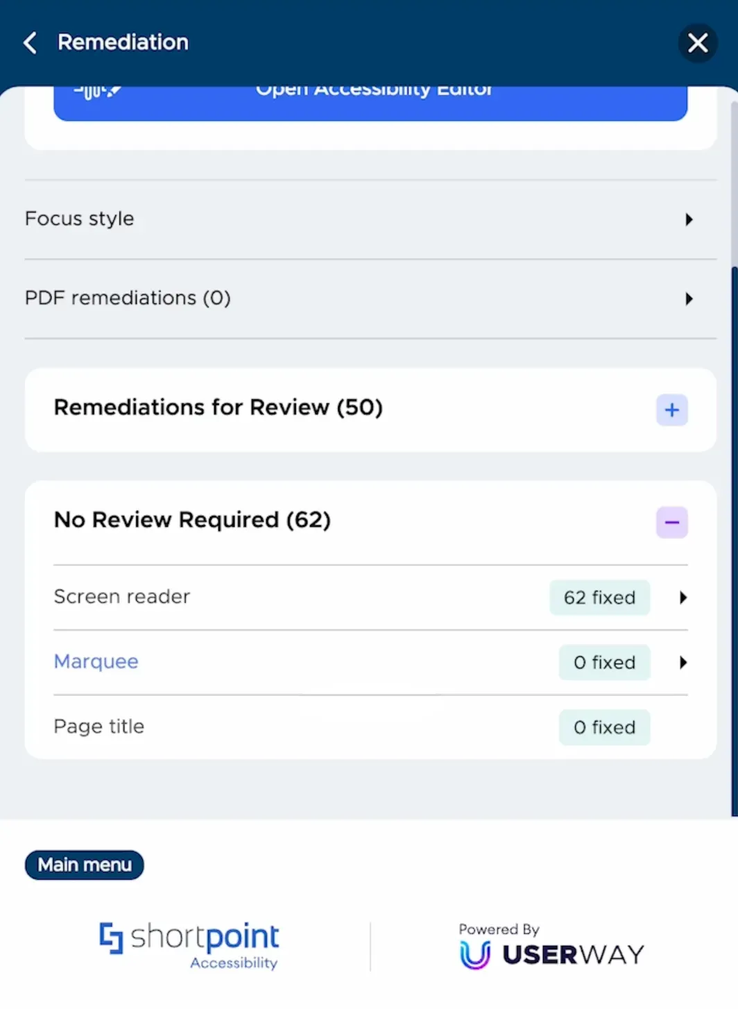This screenshot has height=1009, width=738.
Task: Click the accessibility editor wand icon
Action: pos(98,91)
